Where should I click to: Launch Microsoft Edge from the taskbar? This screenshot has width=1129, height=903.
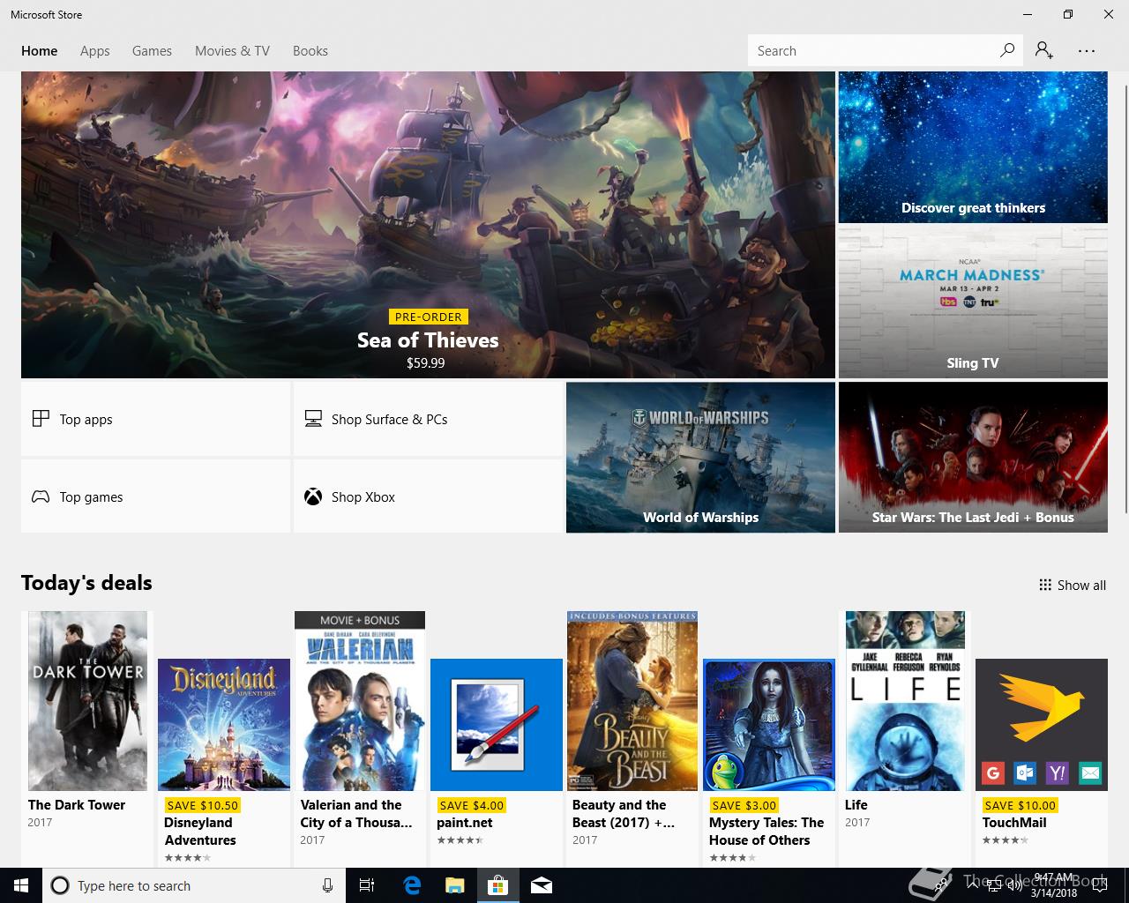(x=411, y=885)
